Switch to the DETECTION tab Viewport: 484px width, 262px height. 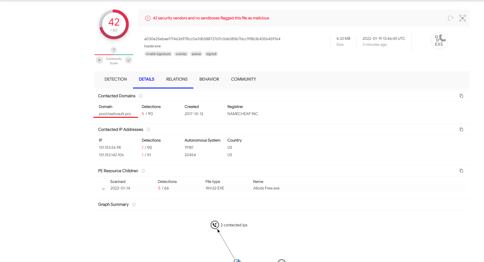(x=115, y=79)
